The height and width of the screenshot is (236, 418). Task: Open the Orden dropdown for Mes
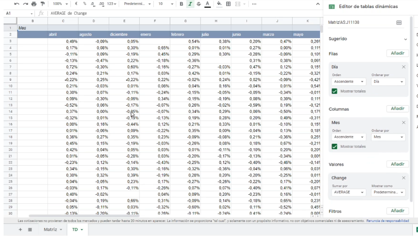(349, 137)
